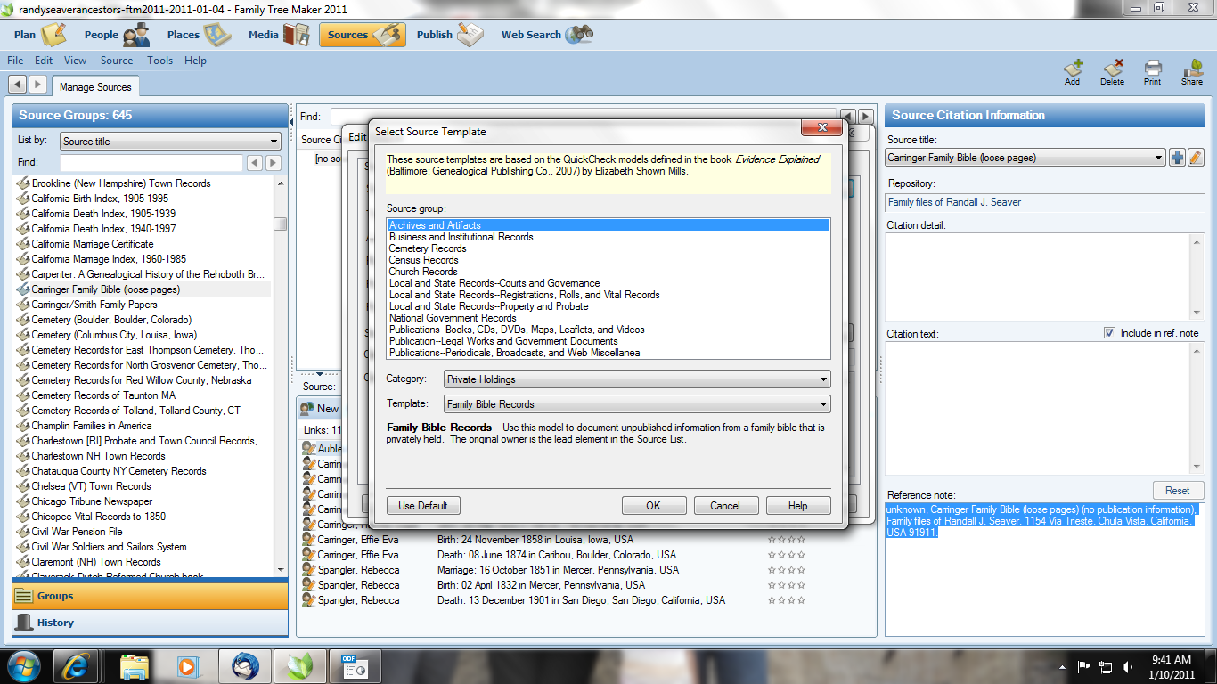
Task: Open the View menu
Action: click(76, 61)
